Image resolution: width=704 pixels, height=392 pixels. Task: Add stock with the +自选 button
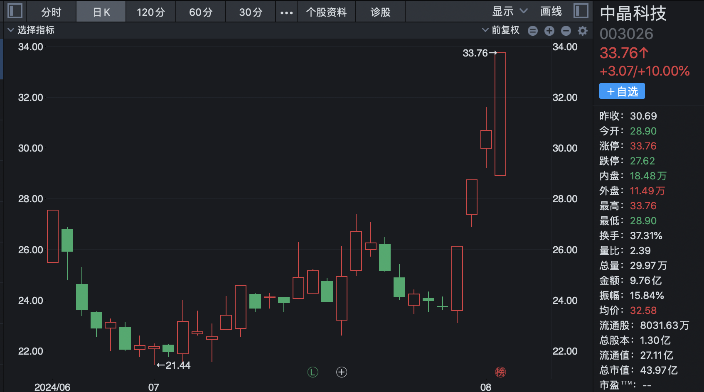click(622, 91)
